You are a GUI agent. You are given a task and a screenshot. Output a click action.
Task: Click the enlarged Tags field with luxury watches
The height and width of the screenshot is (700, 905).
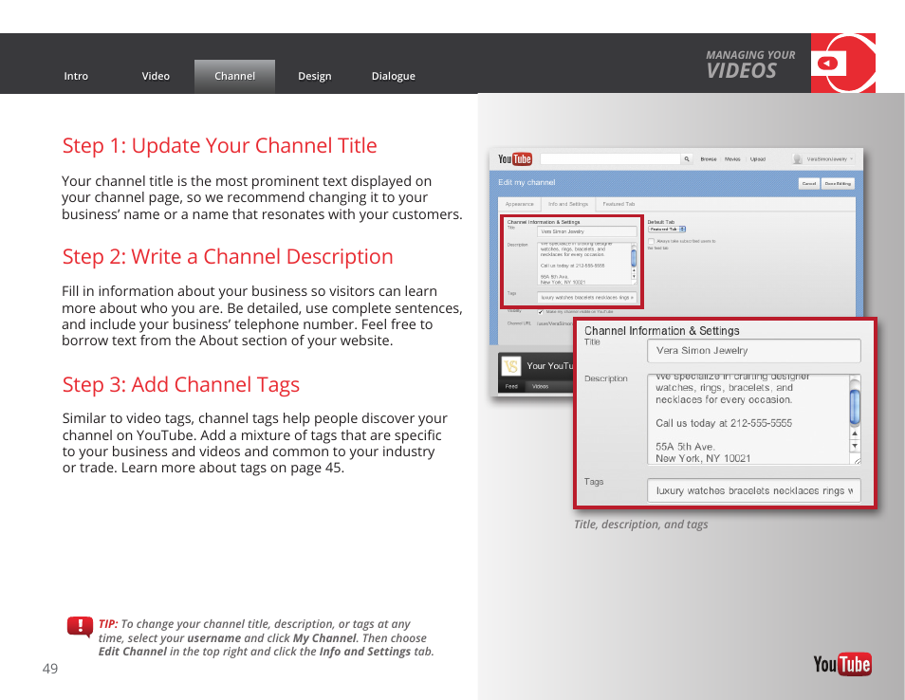[754, 490]
